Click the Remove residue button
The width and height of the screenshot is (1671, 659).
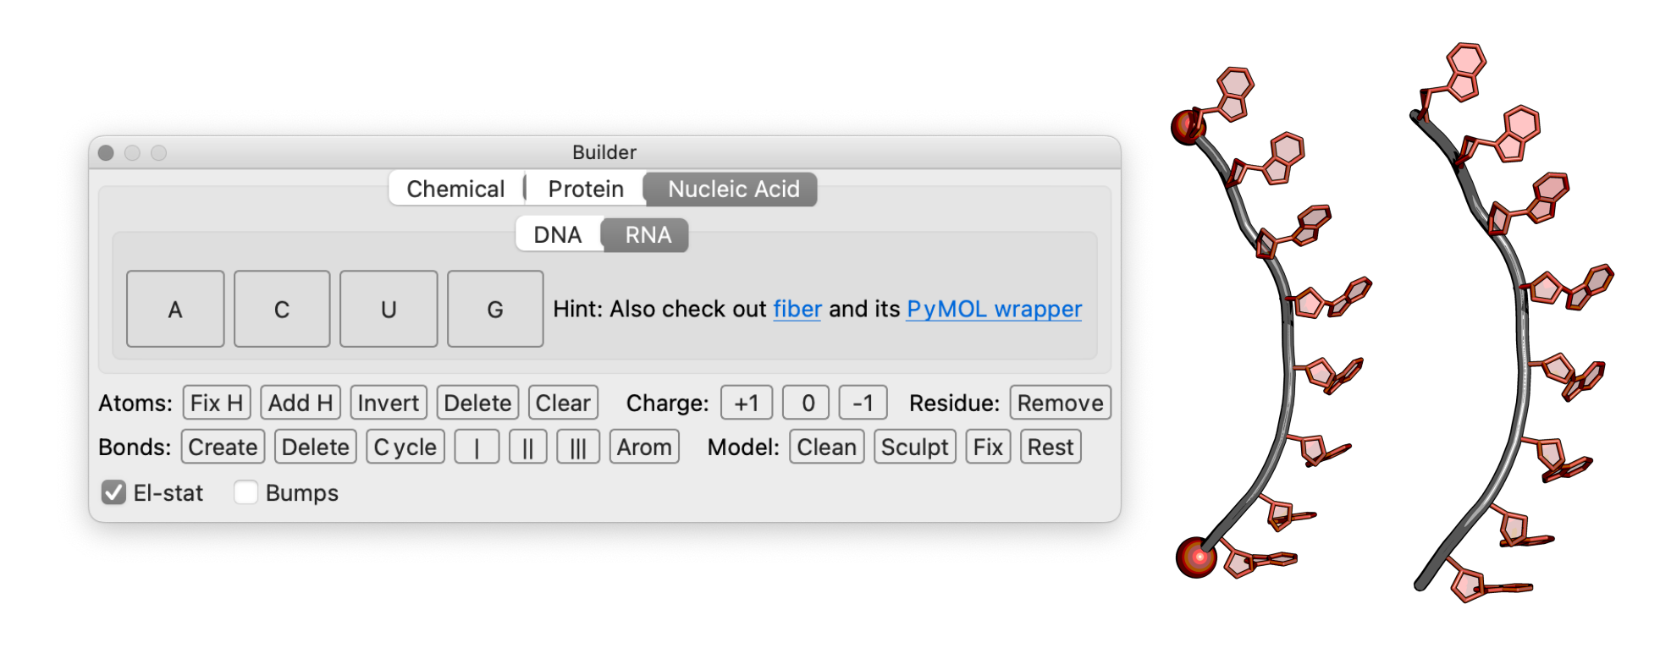[x=1060, y=404]
